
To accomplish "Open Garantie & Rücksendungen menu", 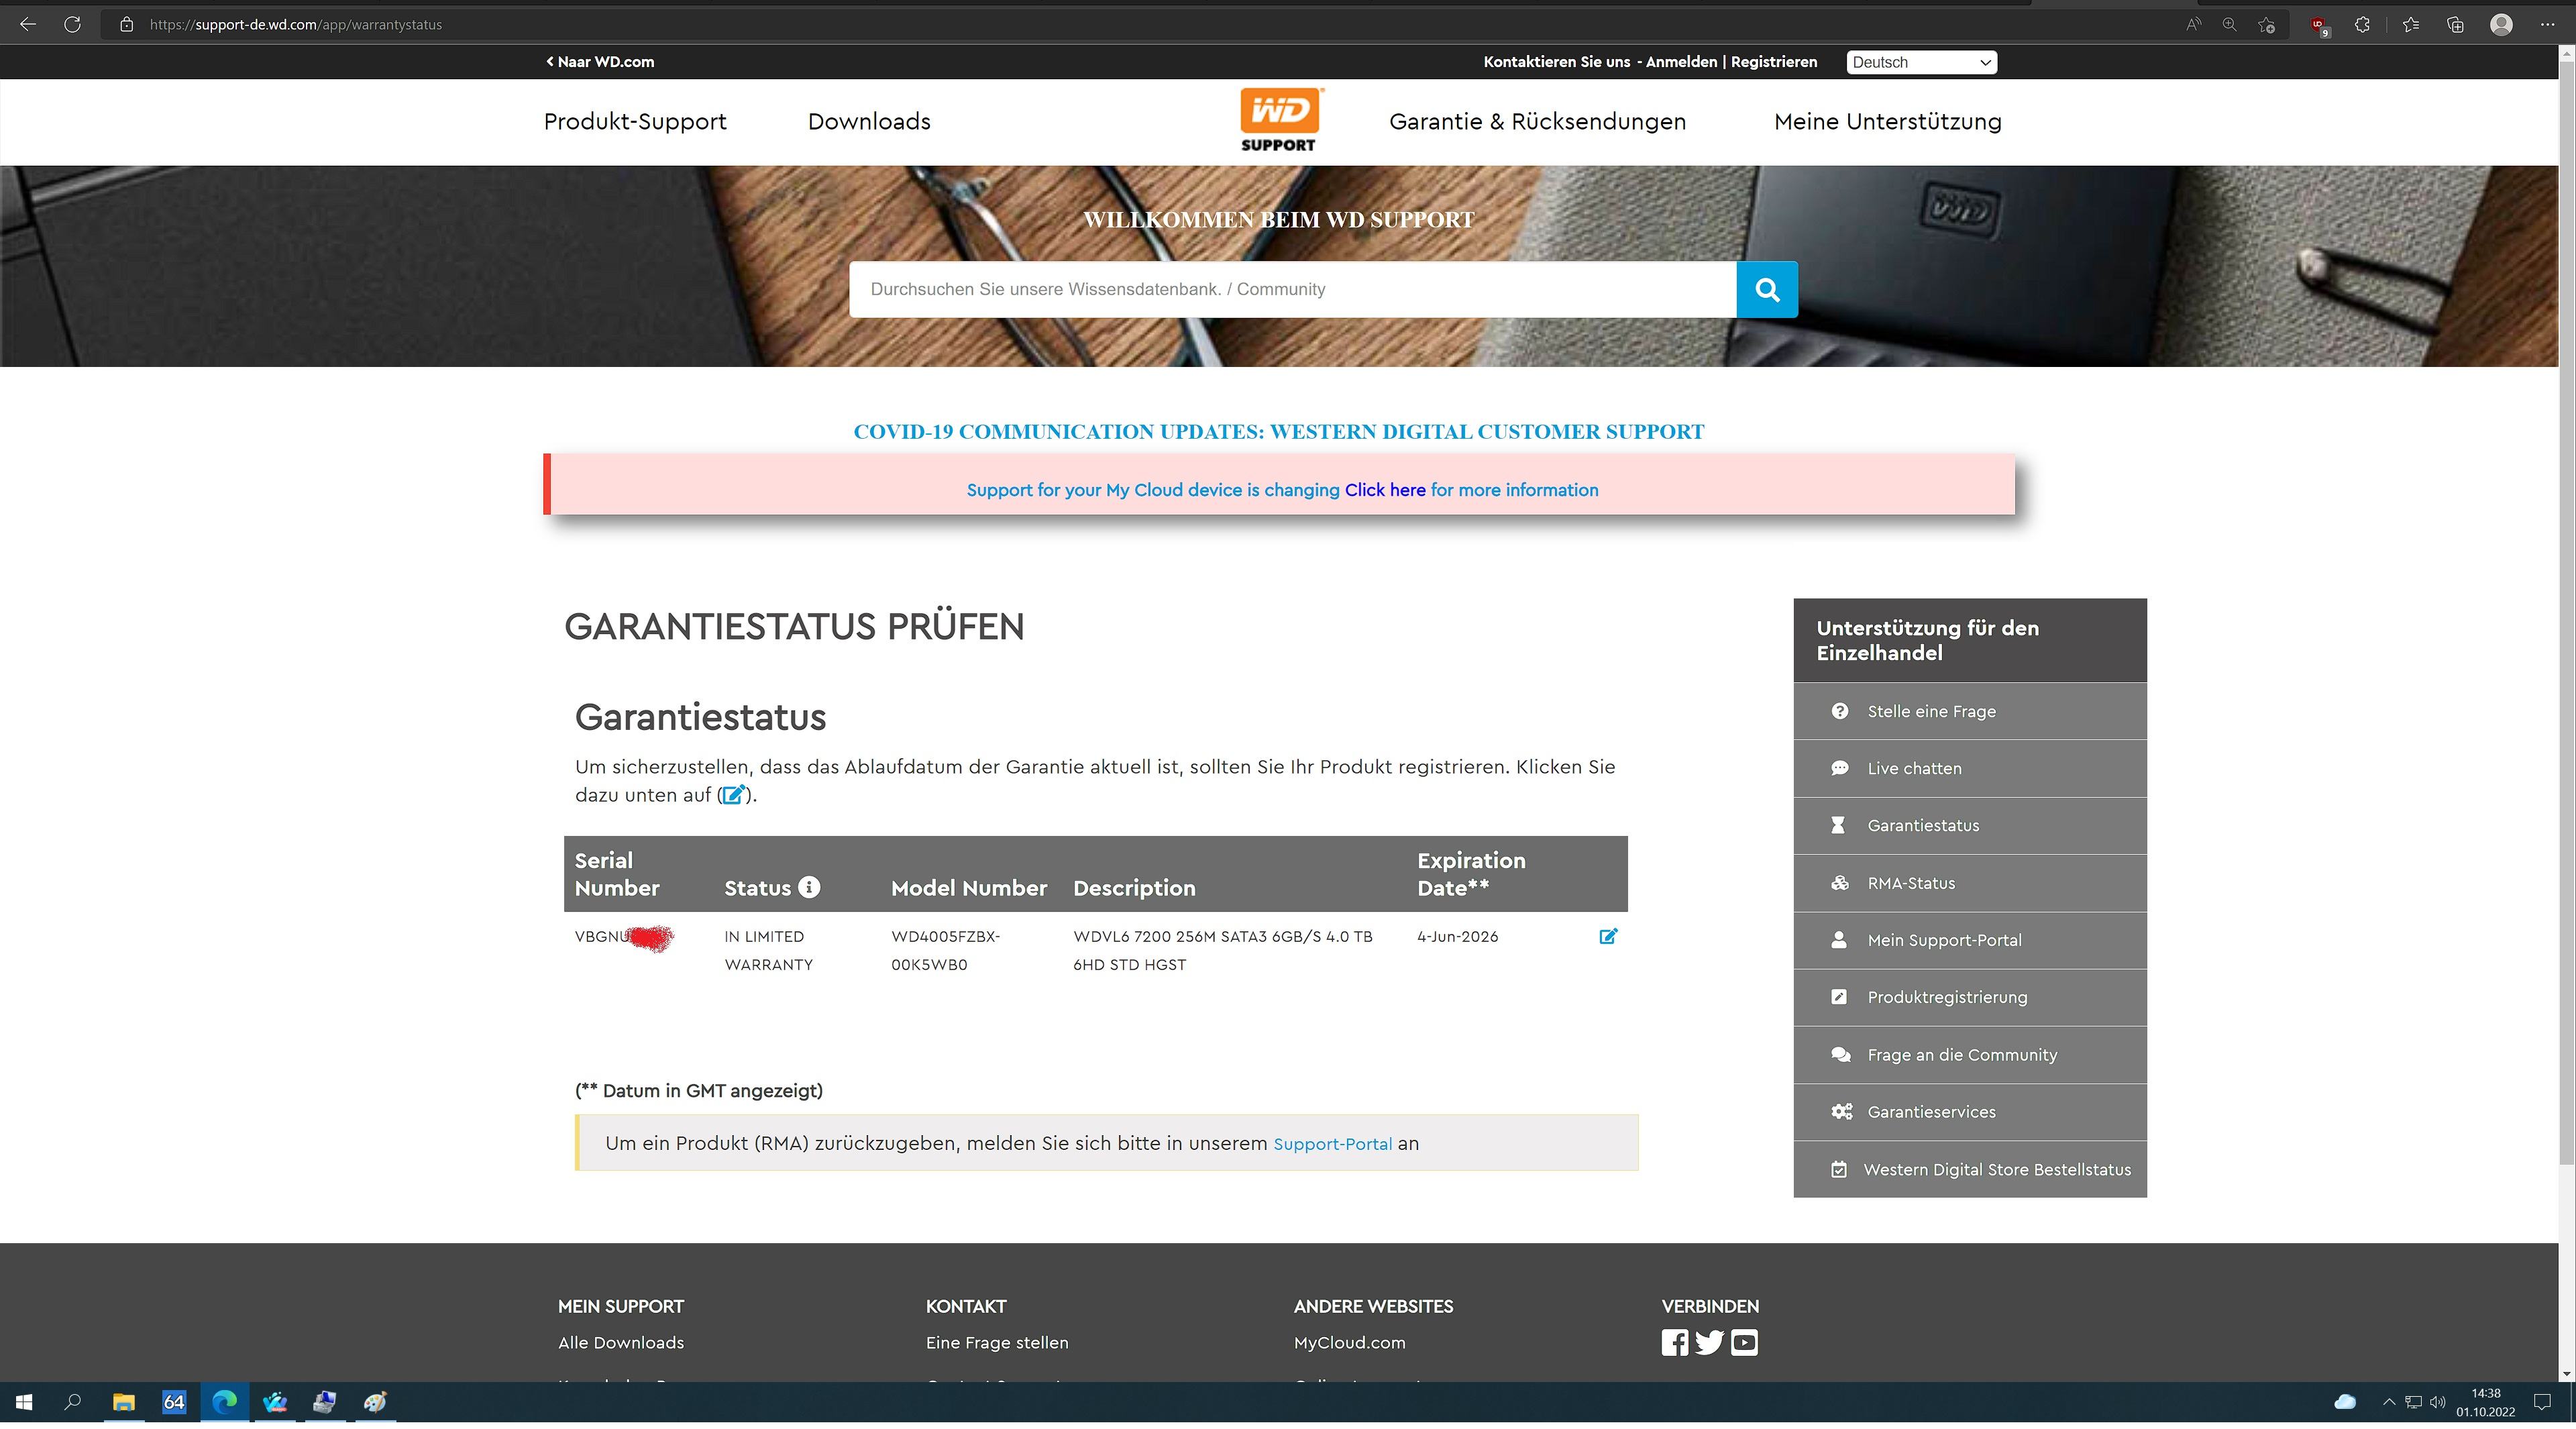I will tap(1537, 122).
